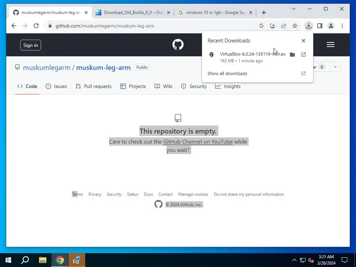Show VirtualBox download in folder
This screenshot has height=267, width=356.
tap(292, 55)
